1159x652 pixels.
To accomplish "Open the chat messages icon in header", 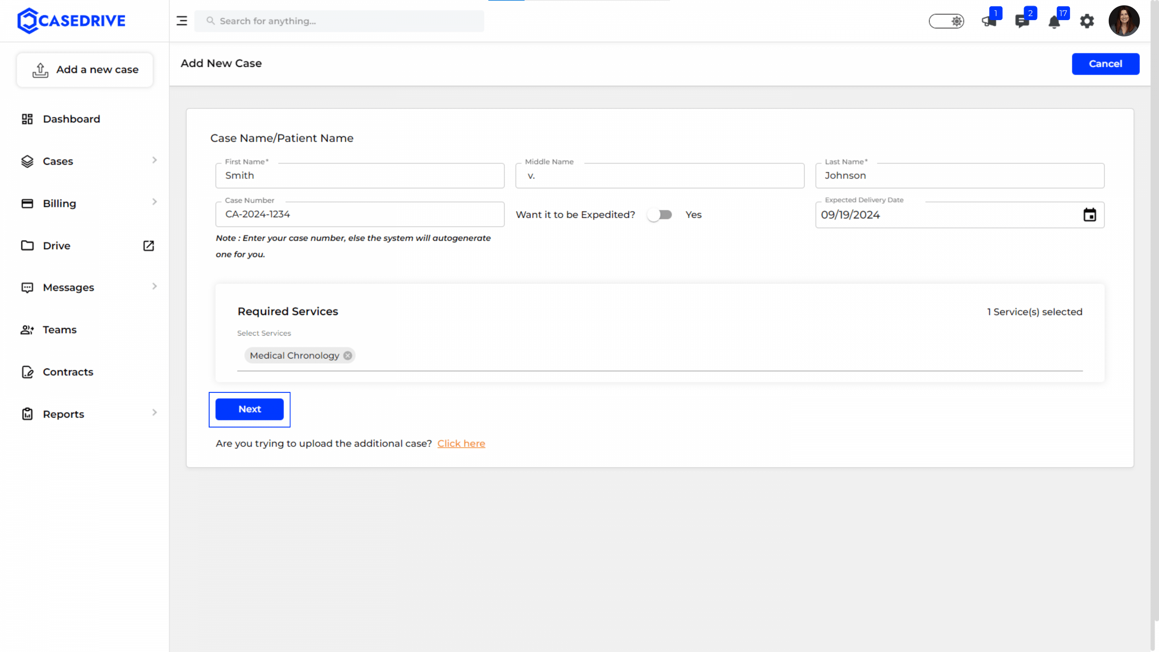I will 1022,21.
